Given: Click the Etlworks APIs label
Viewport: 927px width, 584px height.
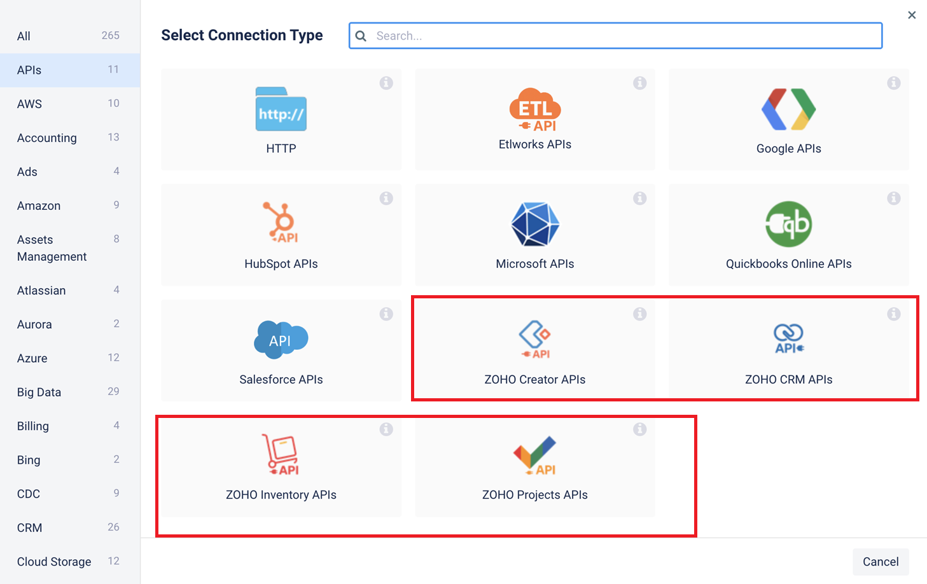Looking at the screenshot, I should coord(535,144).
